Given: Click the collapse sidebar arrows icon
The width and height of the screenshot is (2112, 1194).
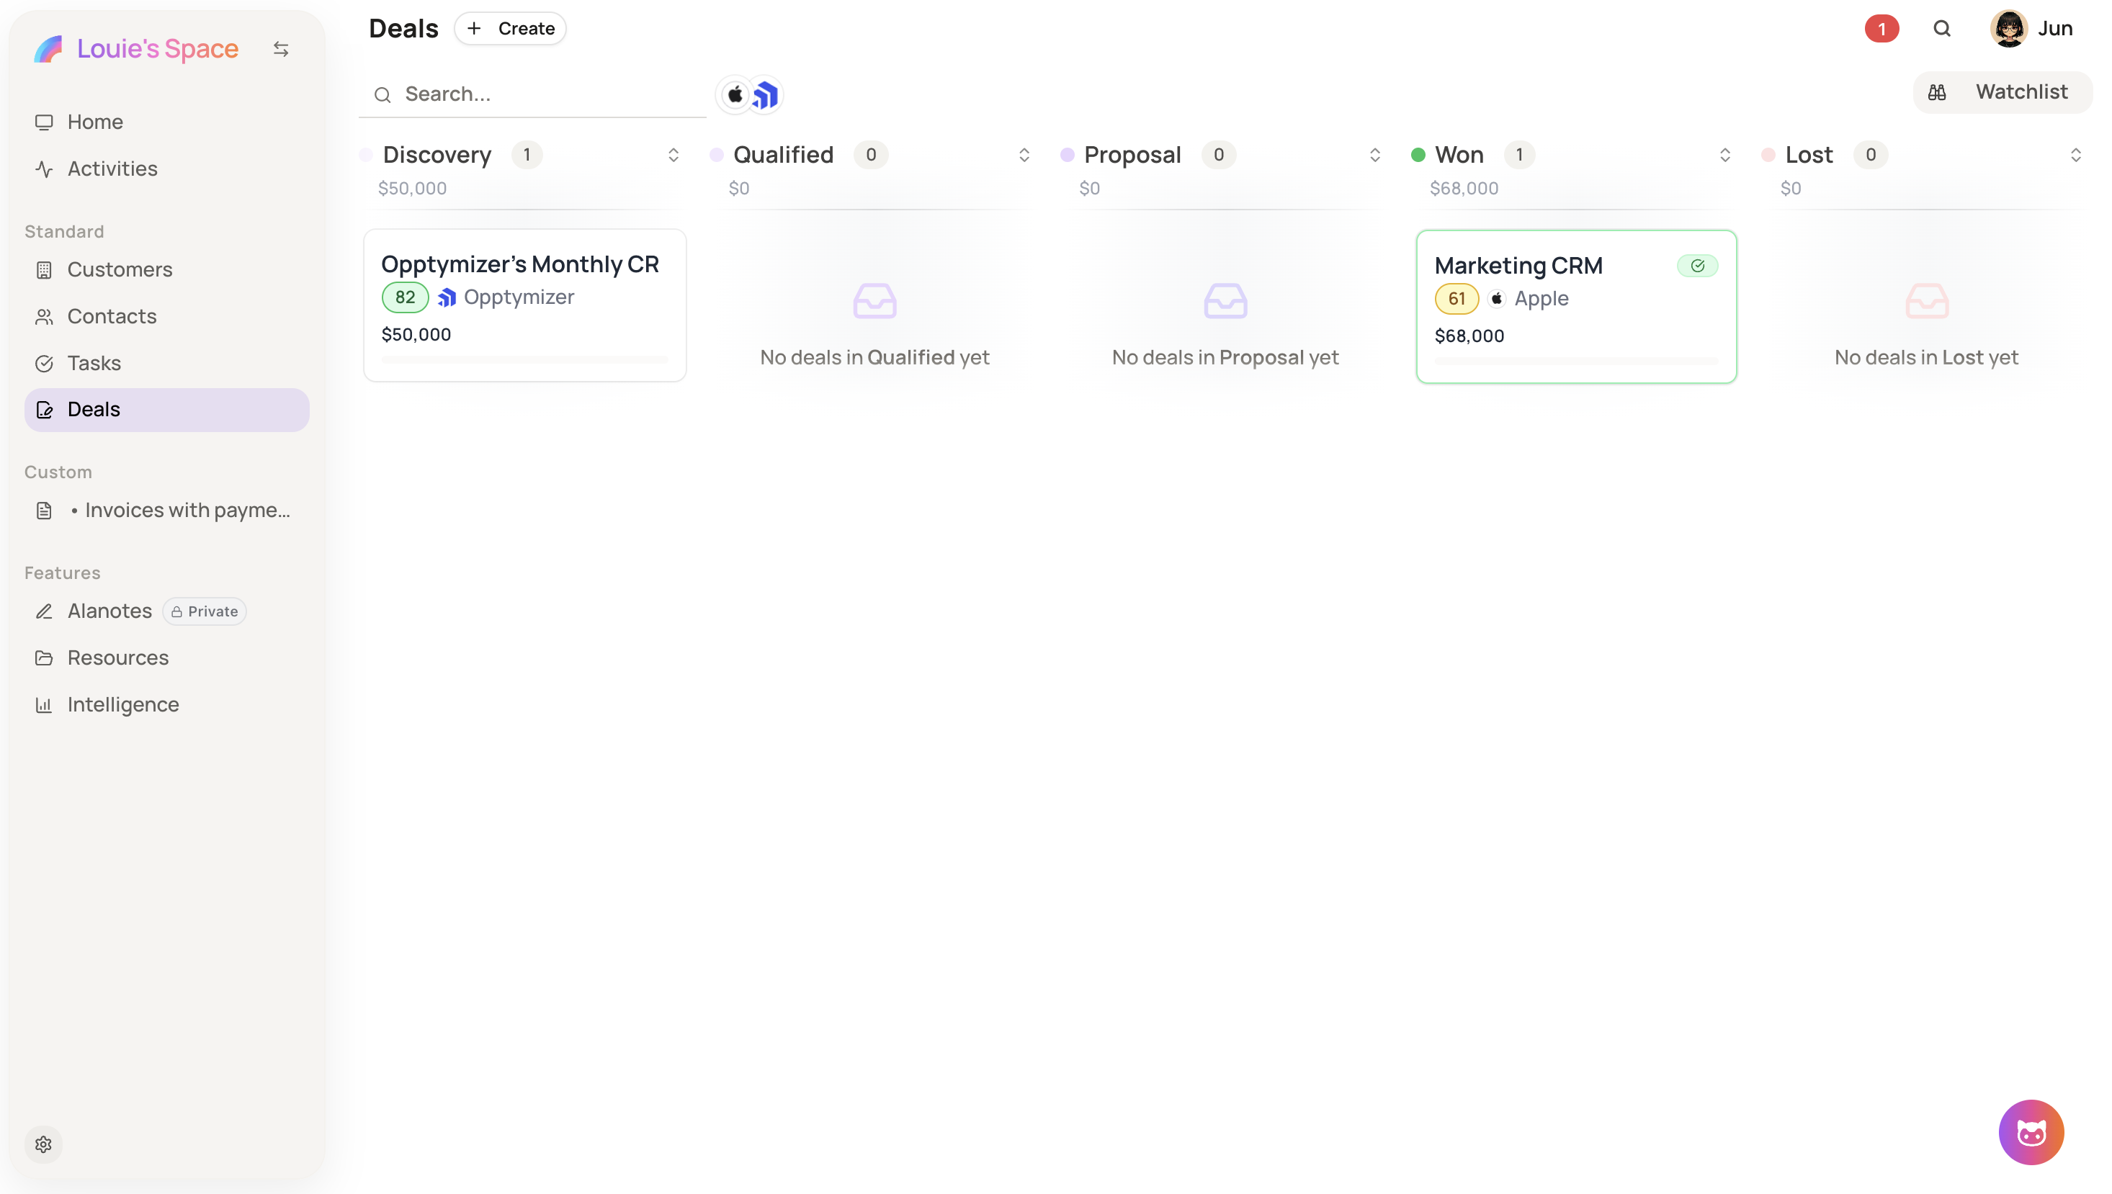Looking at the screenshot, I should 282,48.
